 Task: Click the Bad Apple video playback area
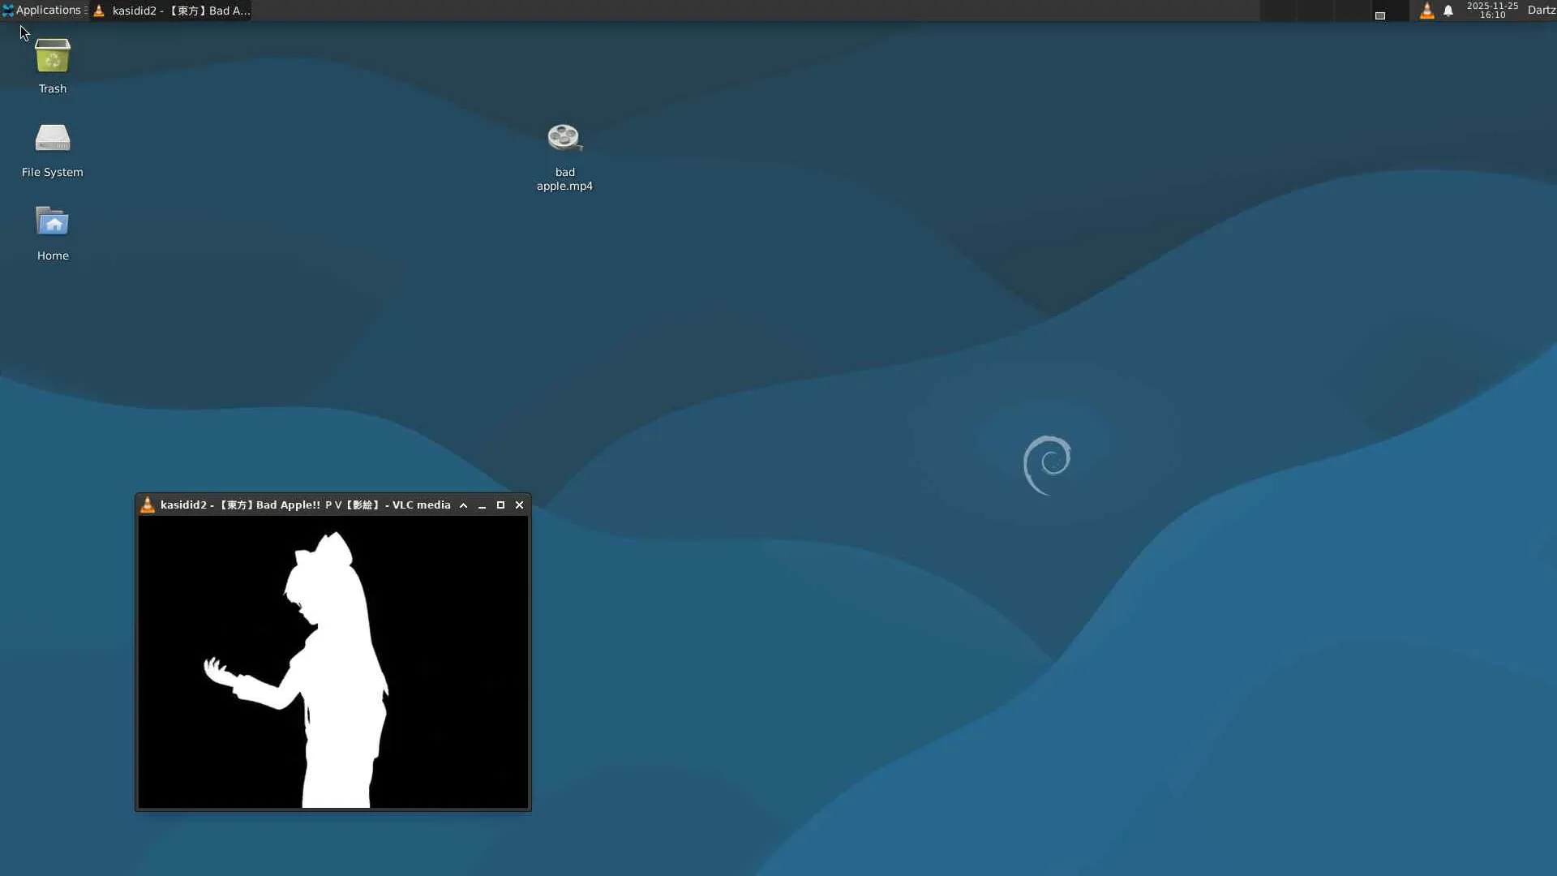tap(332, 662)
